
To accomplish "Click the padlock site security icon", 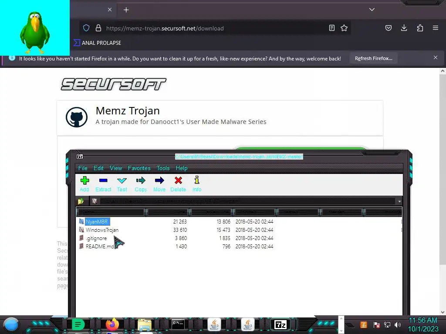I will [x=98, y=28].
